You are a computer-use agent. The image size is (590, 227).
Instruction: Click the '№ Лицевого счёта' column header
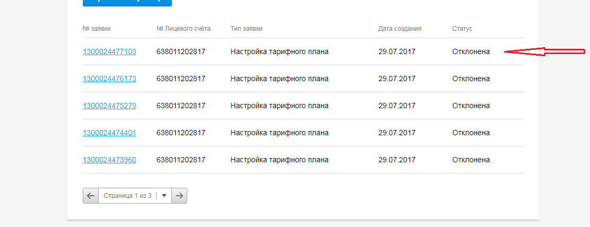point(184,29)
